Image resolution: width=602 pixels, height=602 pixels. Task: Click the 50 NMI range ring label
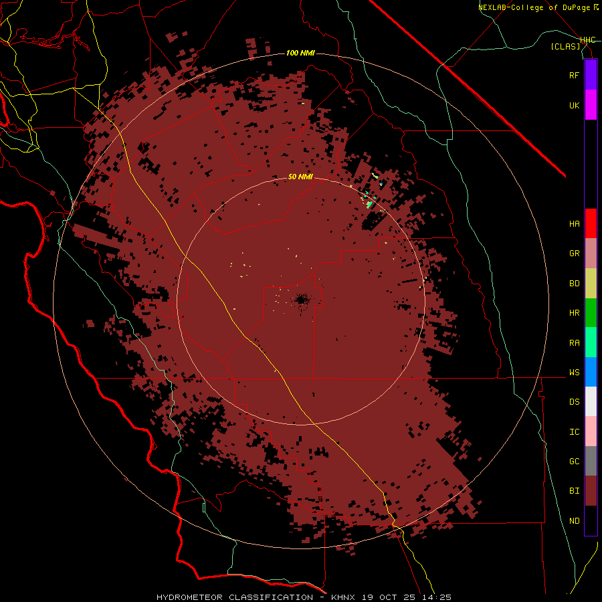coord(300,177)
